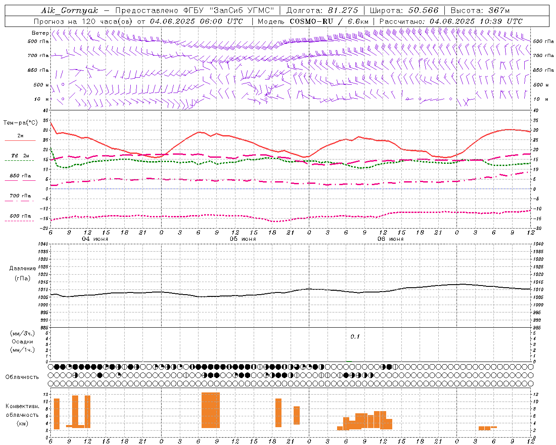Click the Тем-ра(°C) axis title
556x445 pixels.
20,123
